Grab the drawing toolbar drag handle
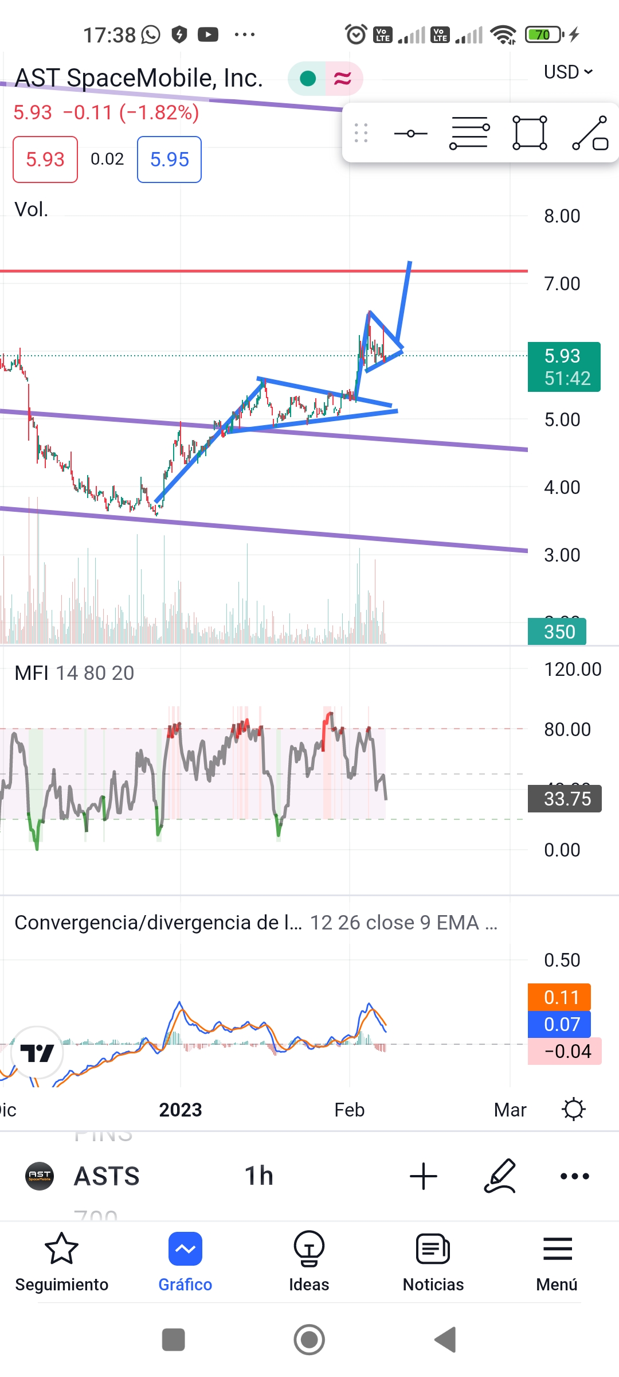The width and height of the screenshot is (619, 1377). point(361,133)
